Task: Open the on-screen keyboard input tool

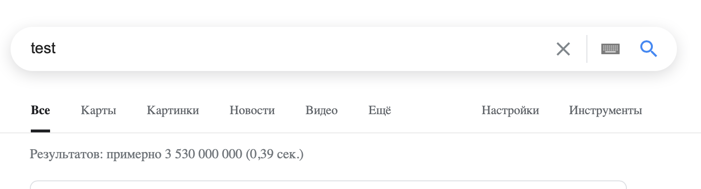Action: 610,49
